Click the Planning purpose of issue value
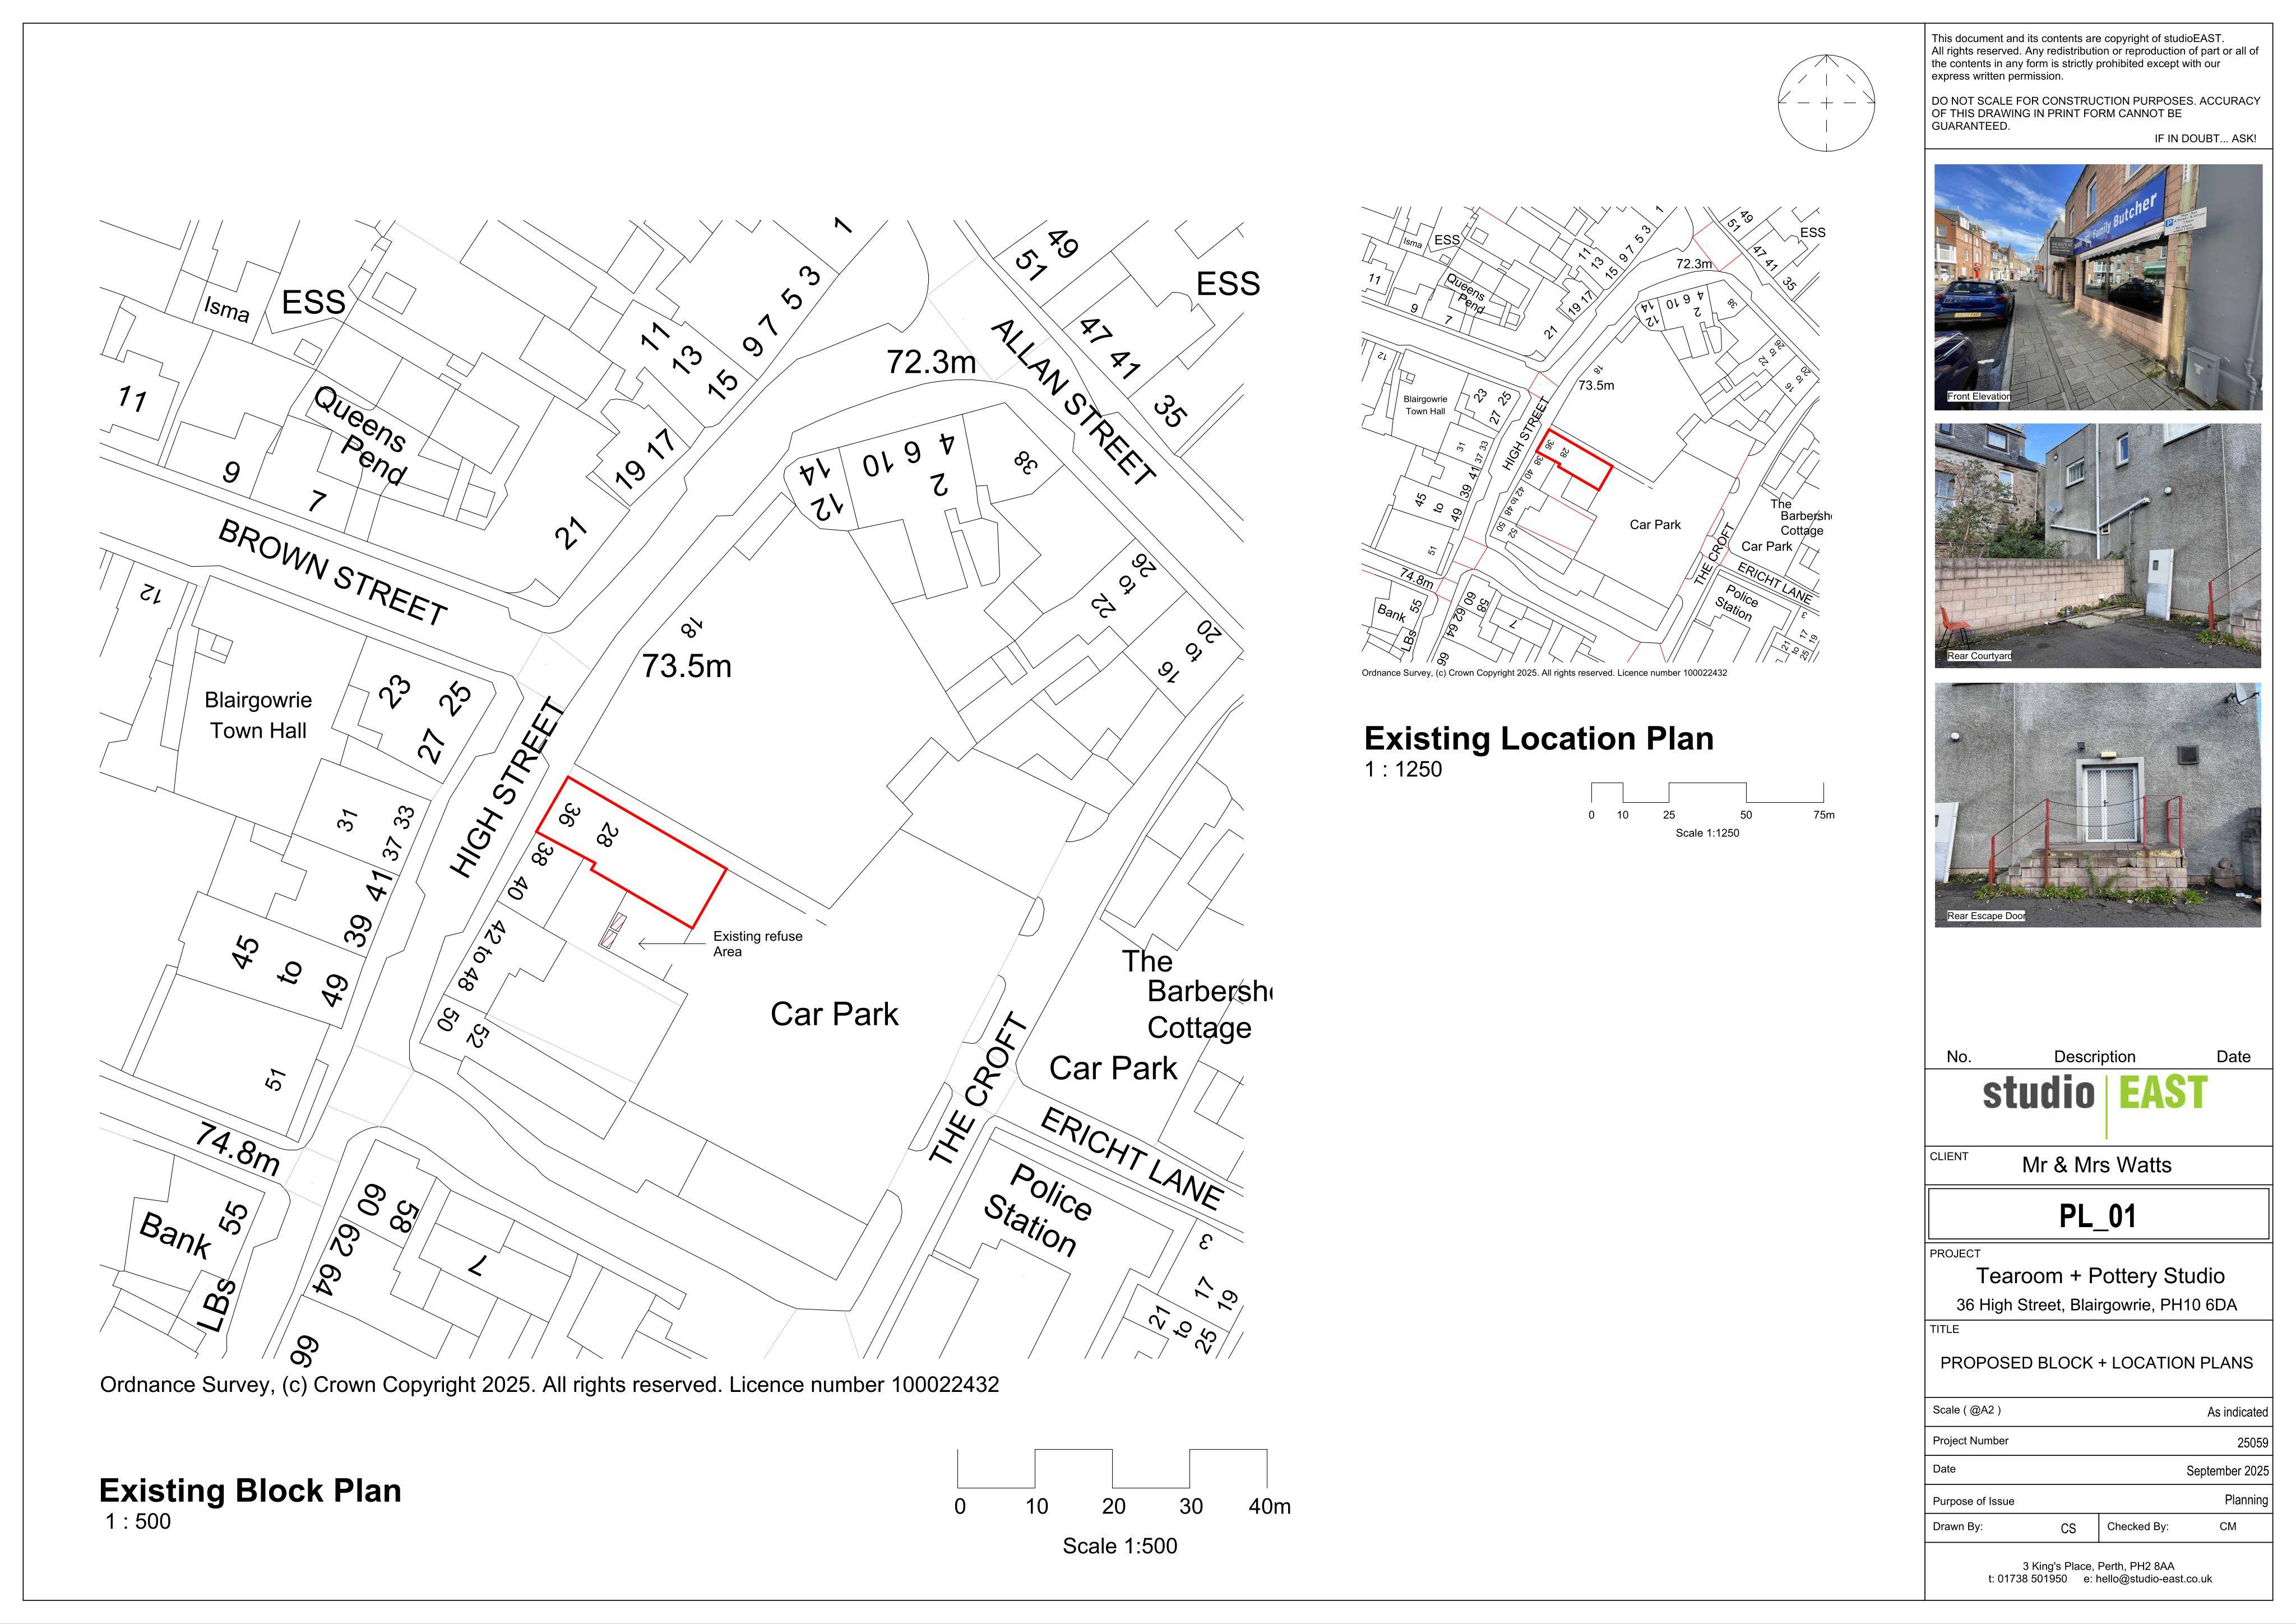This screenshot has height=1624, width=2296. coord(2246,1500)
